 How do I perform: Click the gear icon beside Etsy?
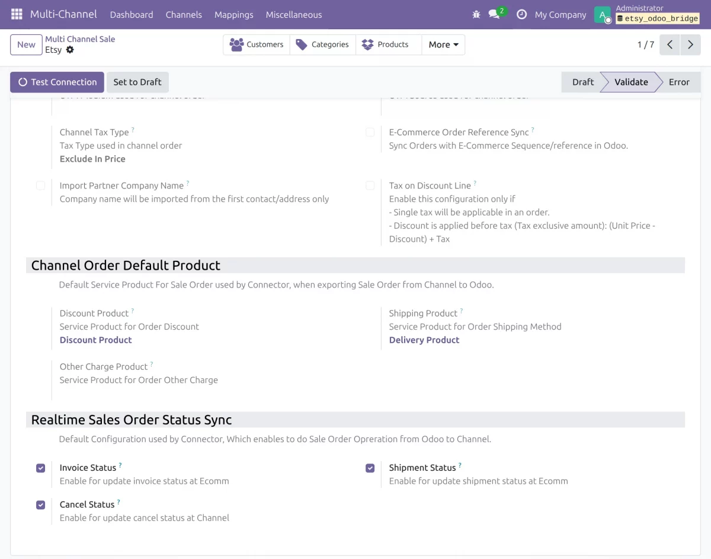pyautogui.click(x=70, y=50)
